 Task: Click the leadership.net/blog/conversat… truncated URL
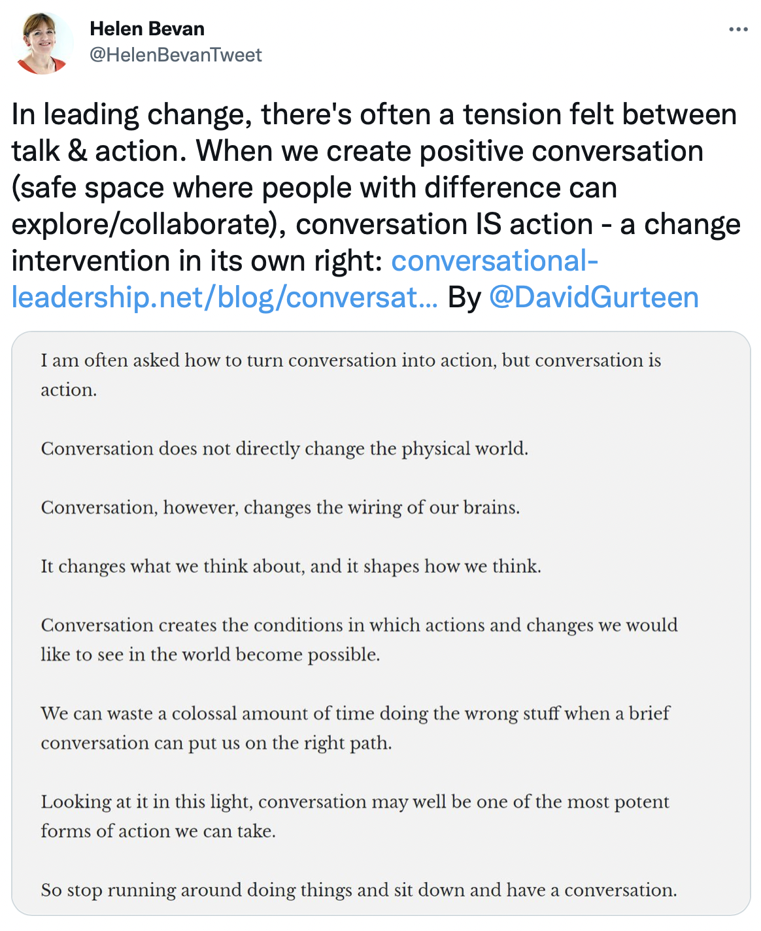click(x=225, y=297)
